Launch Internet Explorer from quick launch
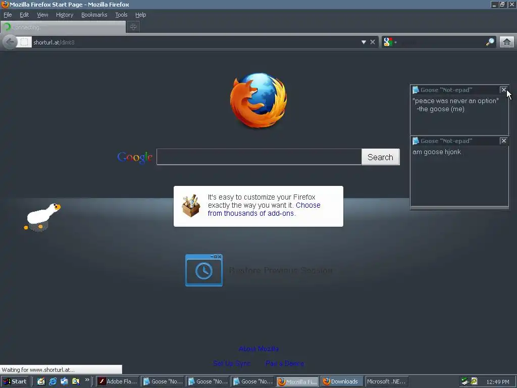The image size is (517, 388). pos(53,381)
